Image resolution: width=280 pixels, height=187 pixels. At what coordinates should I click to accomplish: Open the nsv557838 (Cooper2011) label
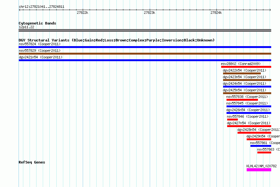pyautogui.click(x=247, y=97)
